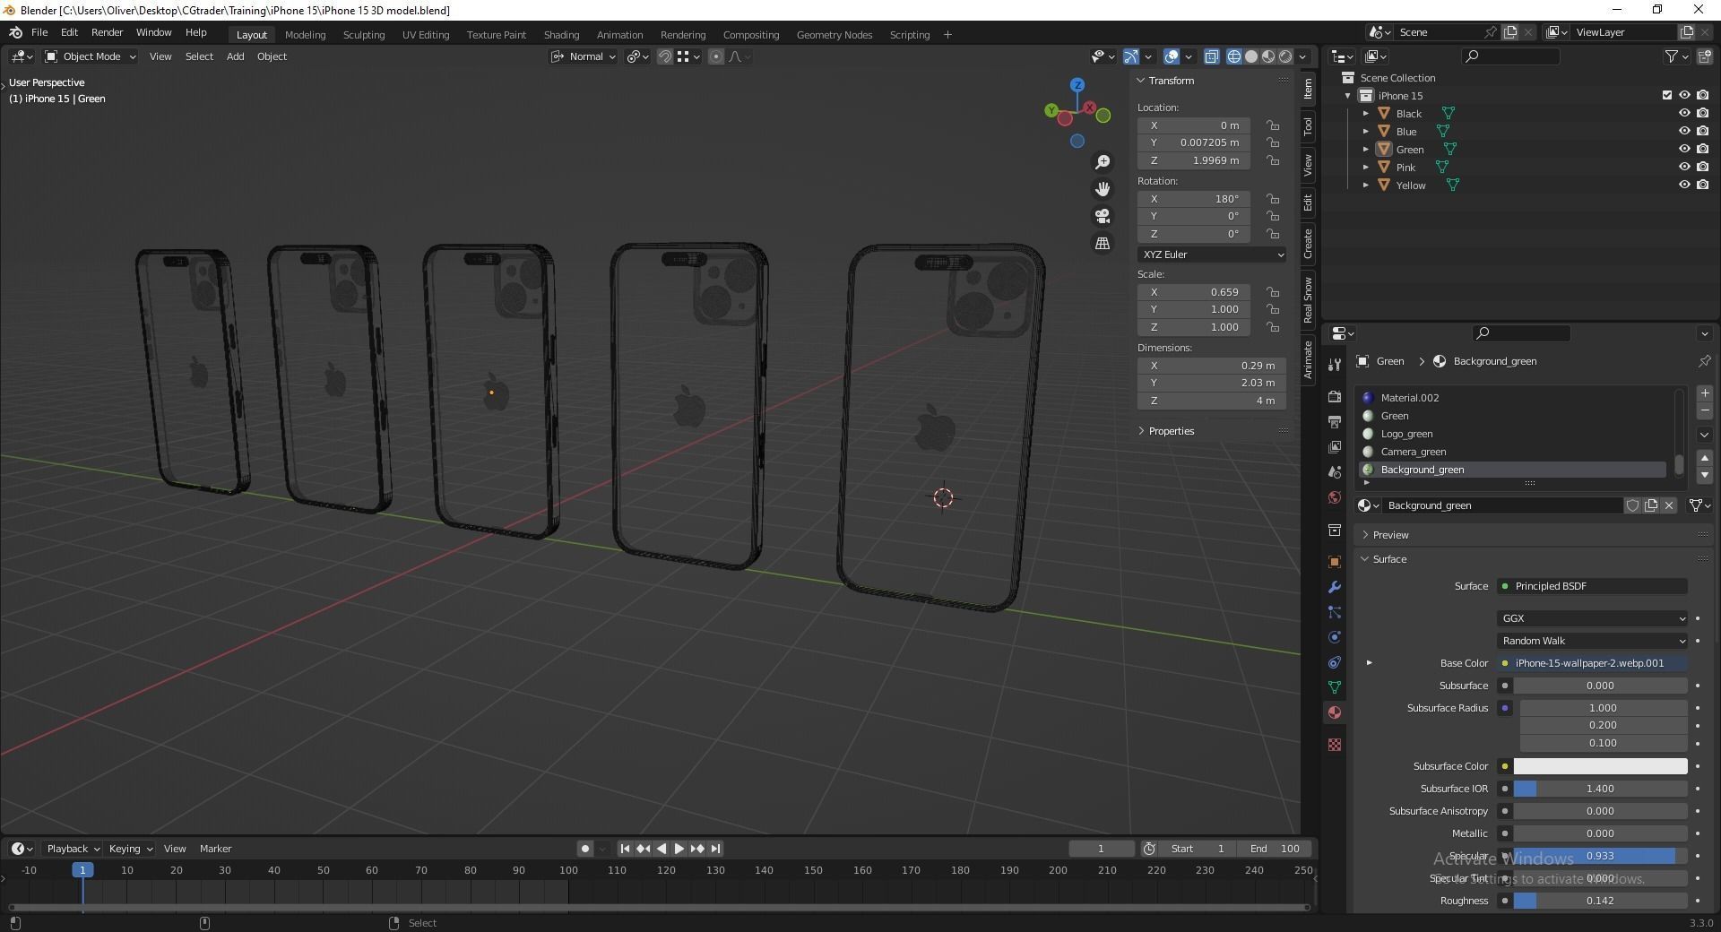This screenshot has height=932, width=1721.
Task: Switch to the UV Editing workspace
Action: [x=425, y=35]
